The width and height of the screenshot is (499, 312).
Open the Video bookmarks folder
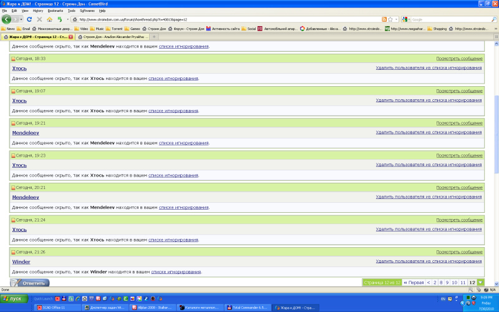tap(82, 29)
